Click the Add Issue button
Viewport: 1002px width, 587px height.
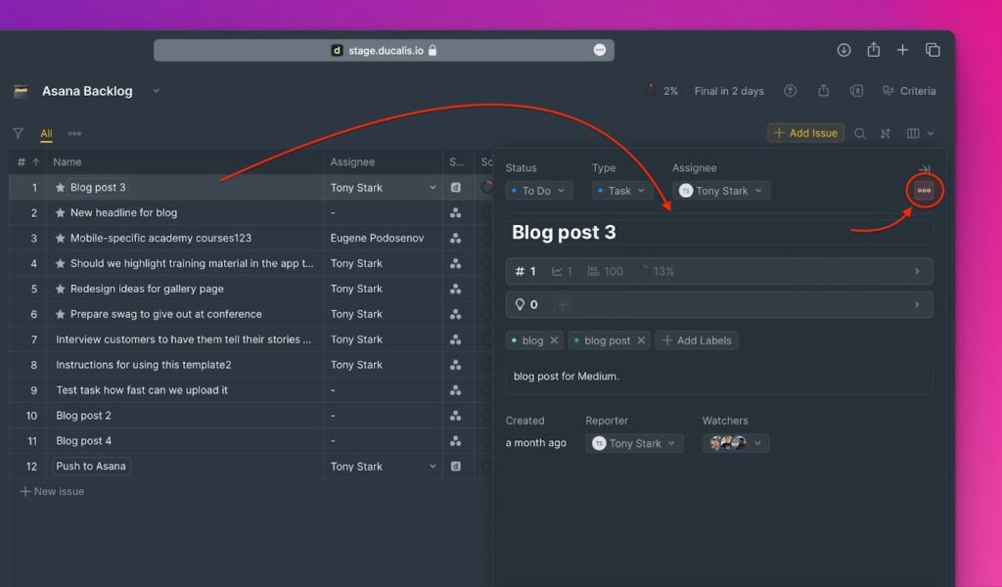click(x=805, y=133)
